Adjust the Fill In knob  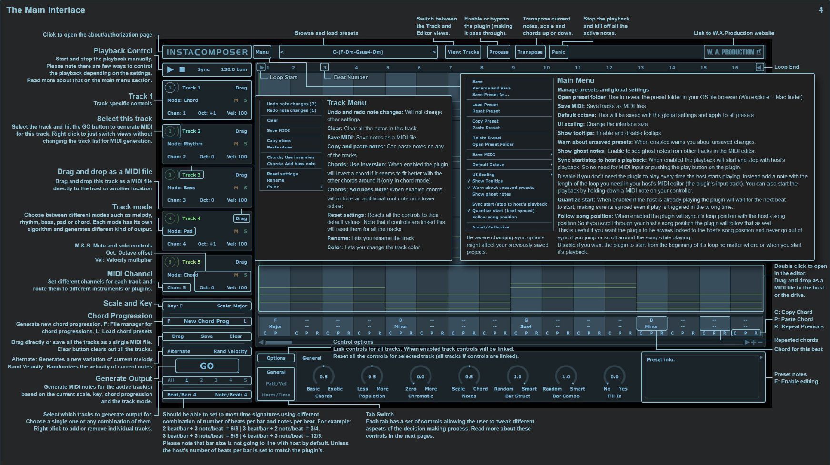pyautogui.click(x=614, y=376)
